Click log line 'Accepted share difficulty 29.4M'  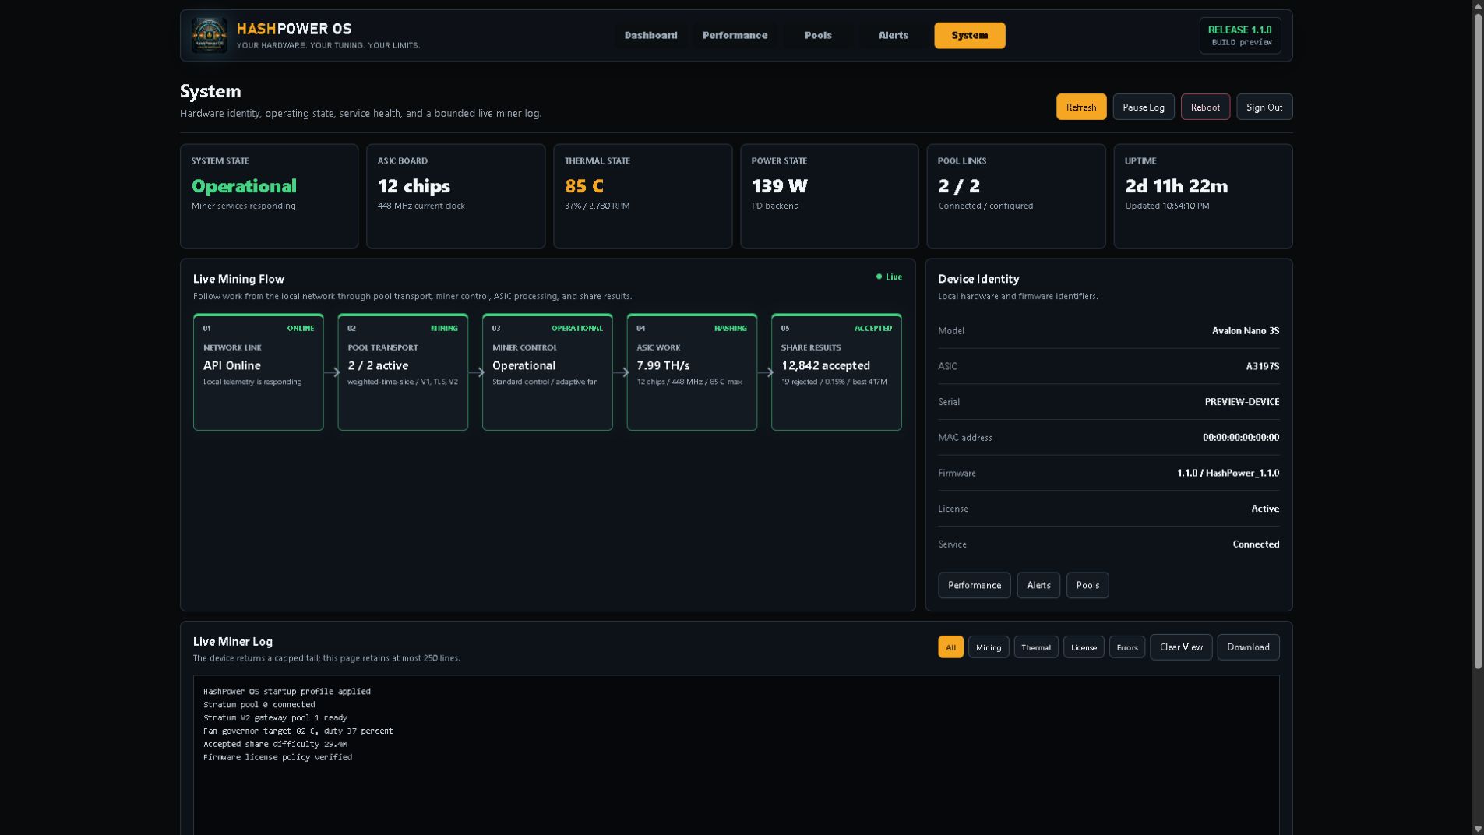click(x=275, y=745)
